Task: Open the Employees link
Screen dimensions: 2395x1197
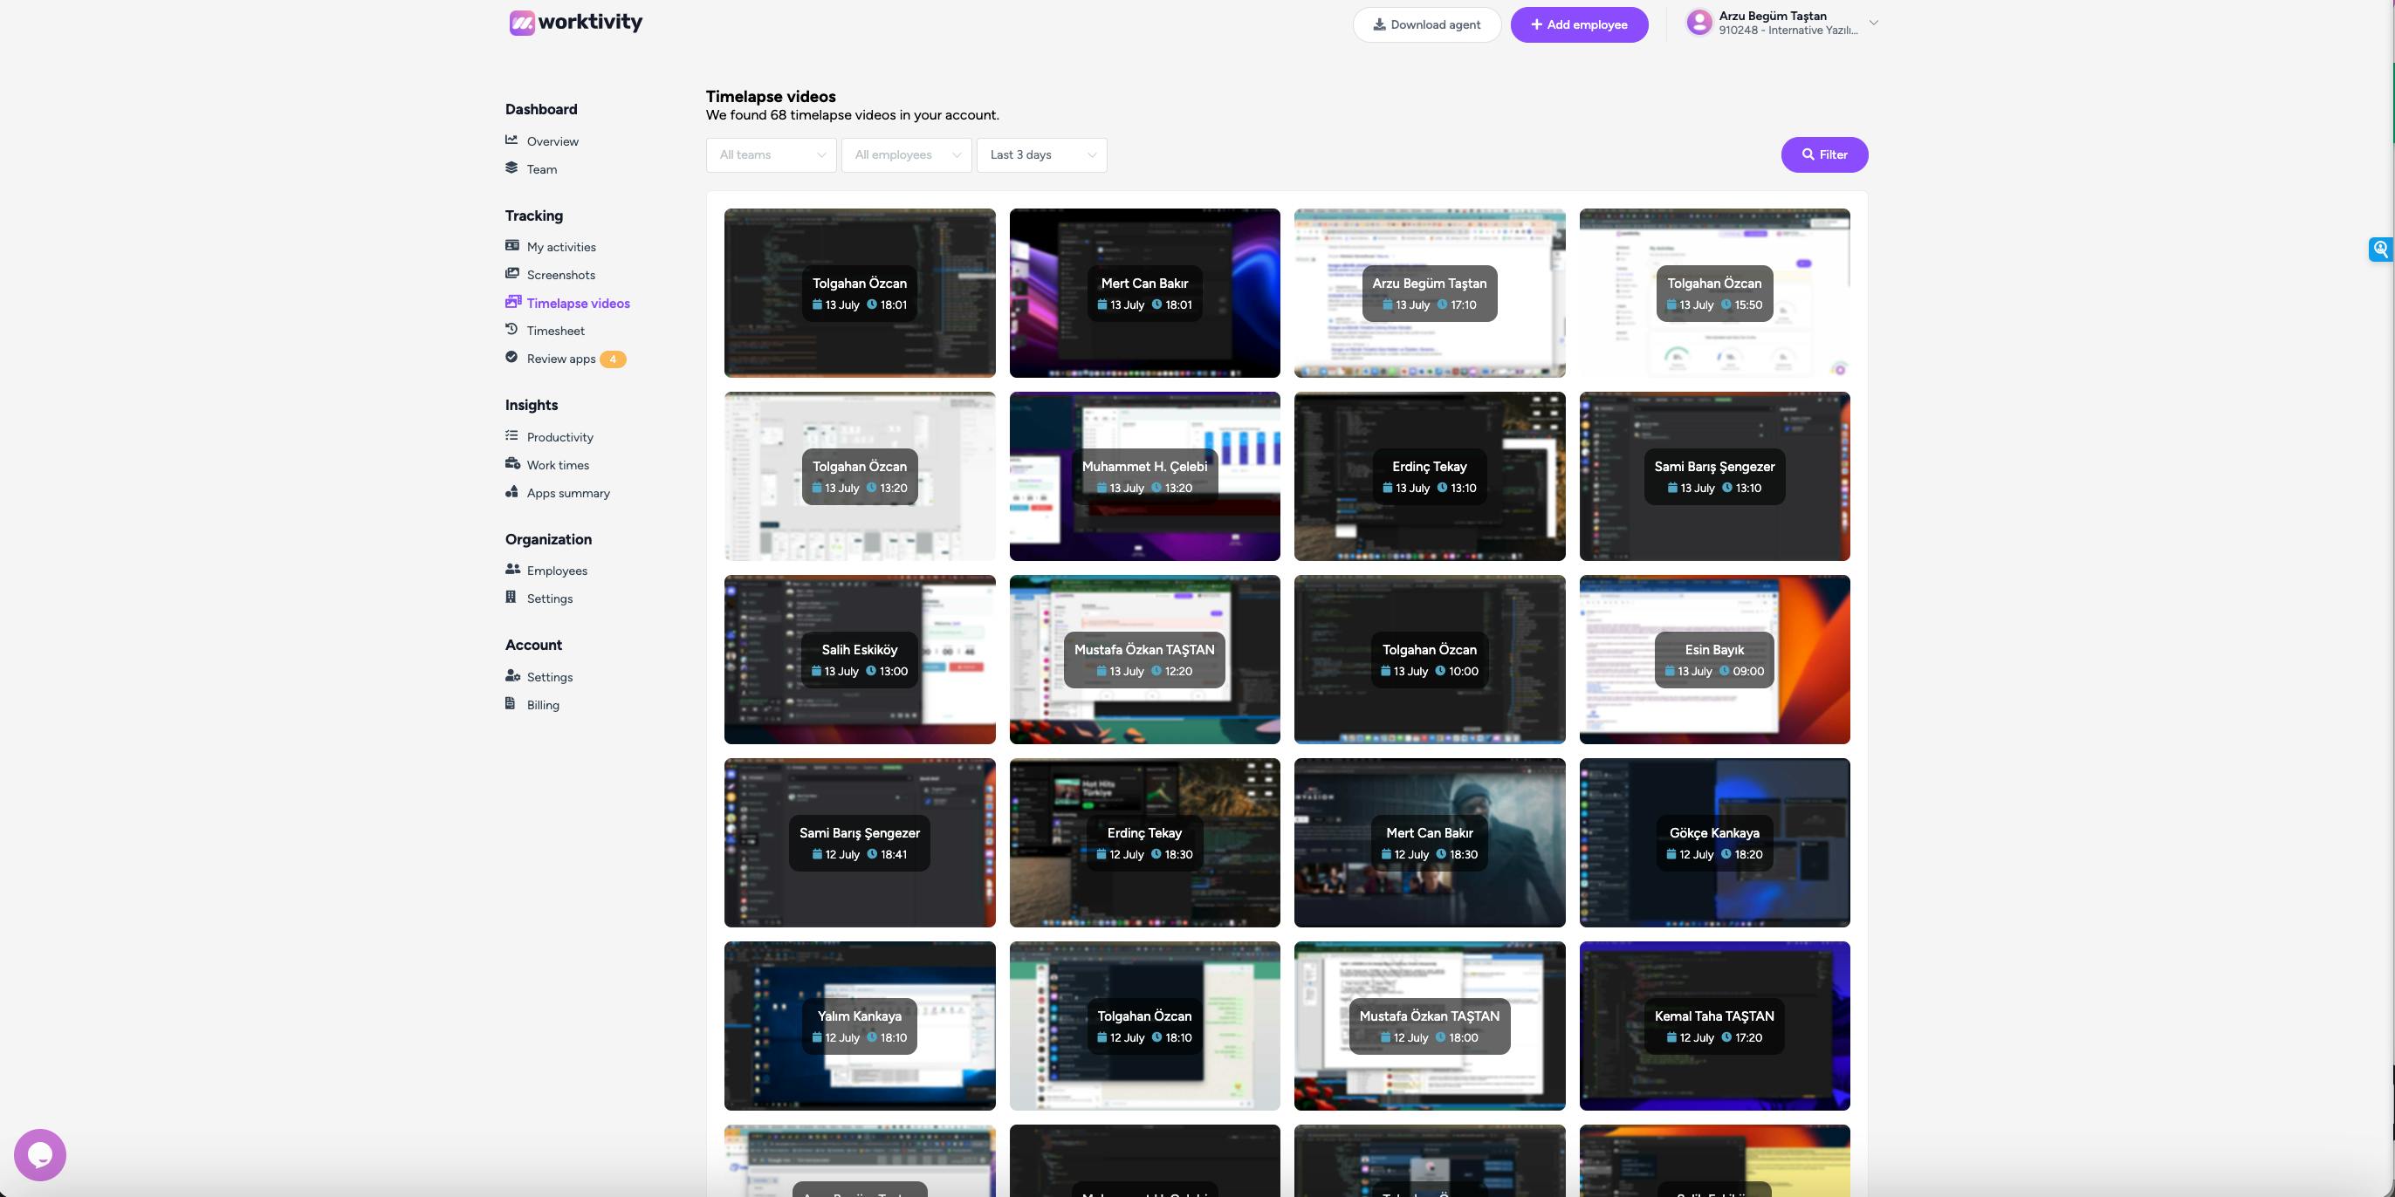Action: point(557,571)
